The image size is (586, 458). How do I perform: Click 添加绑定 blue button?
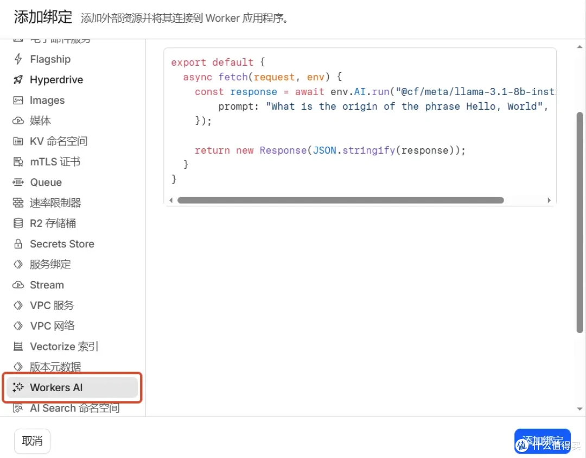point(542,441)
